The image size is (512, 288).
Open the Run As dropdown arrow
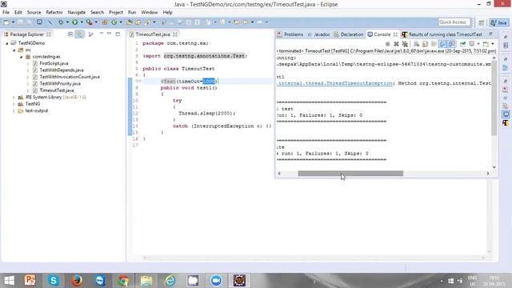pyautogui.click(x=82, y=22)
